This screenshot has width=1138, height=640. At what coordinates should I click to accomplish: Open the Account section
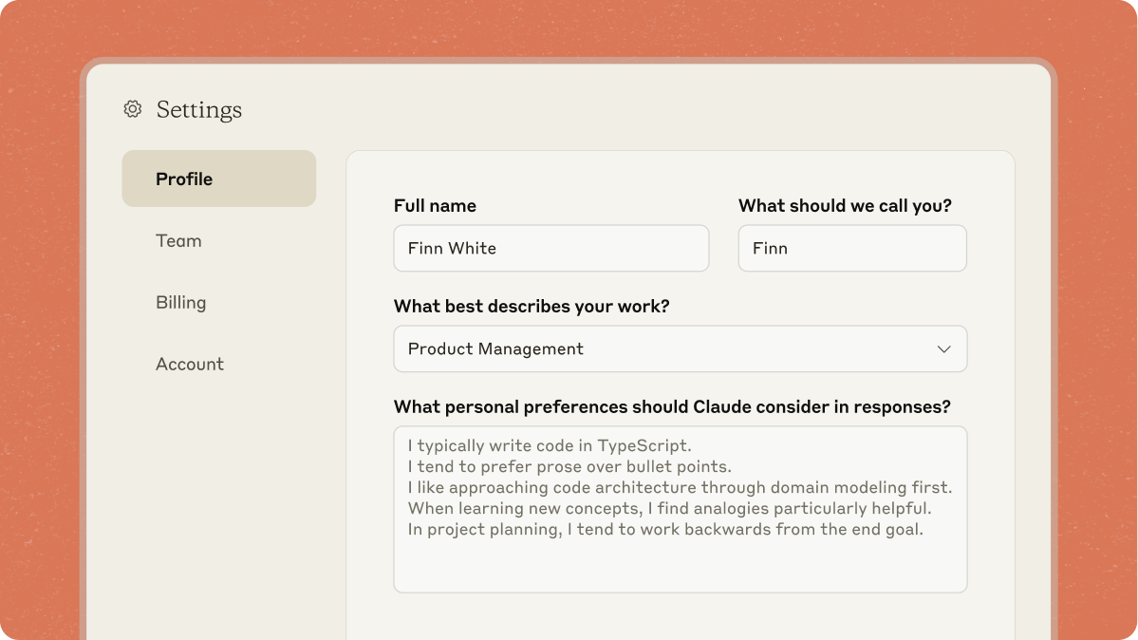click(190, 365)
